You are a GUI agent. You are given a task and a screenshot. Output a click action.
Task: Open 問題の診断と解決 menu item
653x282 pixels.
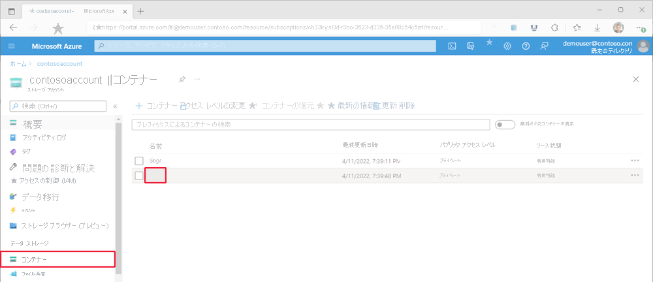(x=58, y=168)
